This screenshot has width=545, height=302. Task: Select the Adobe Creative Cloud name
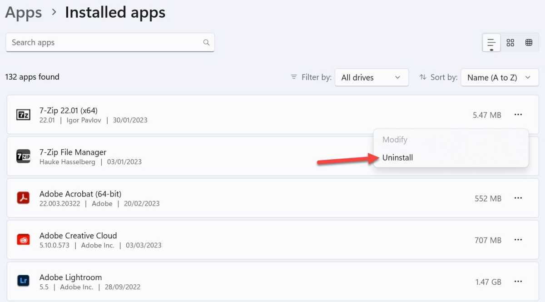78,236
